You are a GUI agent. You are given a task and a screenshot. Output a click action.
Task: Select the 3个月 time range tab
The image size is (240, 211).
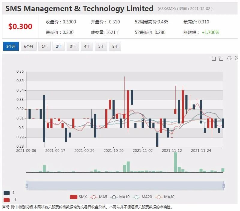pyautogui.click(x=11, y=46)
